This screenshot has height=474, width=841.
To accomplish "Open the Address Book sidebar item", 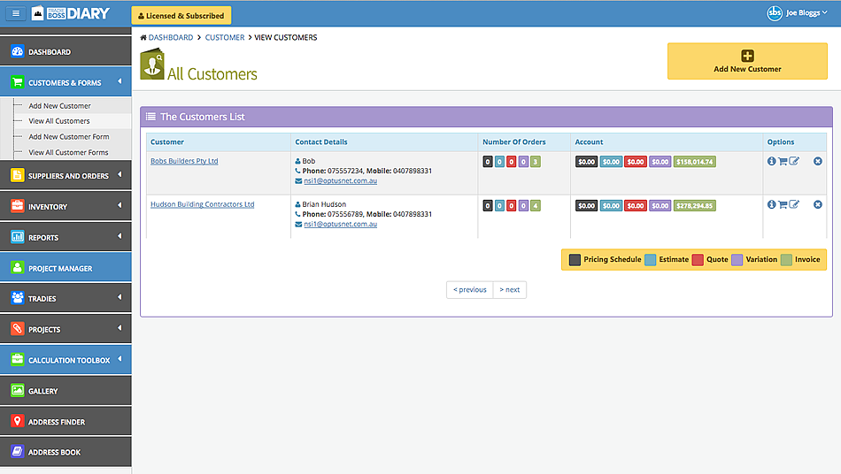I will 66,452.
